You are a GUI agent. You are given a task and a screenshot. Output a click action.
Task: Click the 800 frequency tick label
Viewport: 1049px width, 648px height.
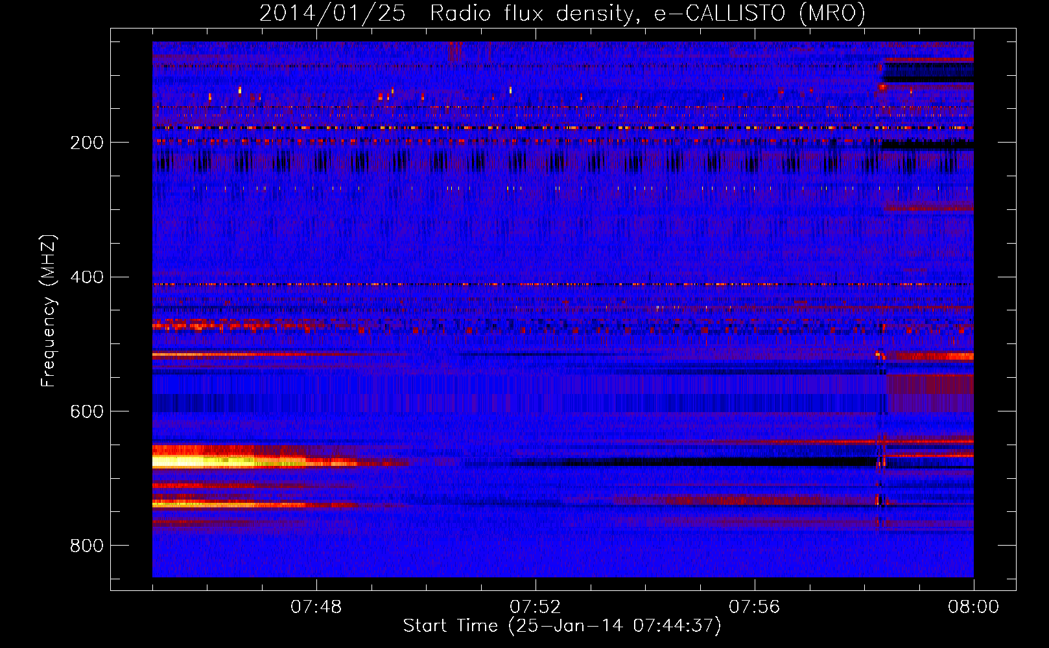87,546
